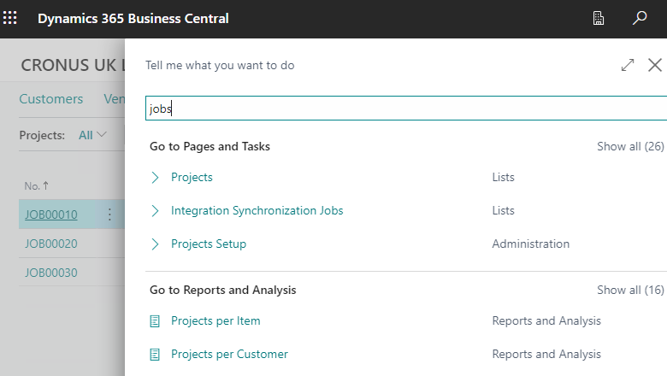This screenshot has width=667, height=376.
Task: Open Integration Synchronization Jobs list
Action: click(x=257, y=211)
